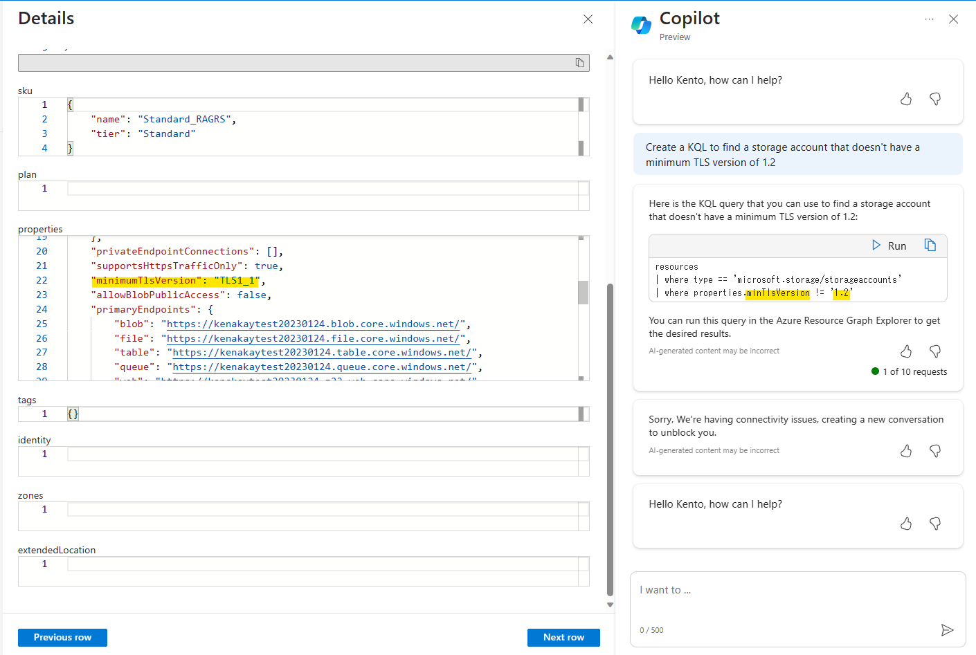Click line number 22 in properties gutter
This screenshot has width=976, height=655.
[42, 280]
